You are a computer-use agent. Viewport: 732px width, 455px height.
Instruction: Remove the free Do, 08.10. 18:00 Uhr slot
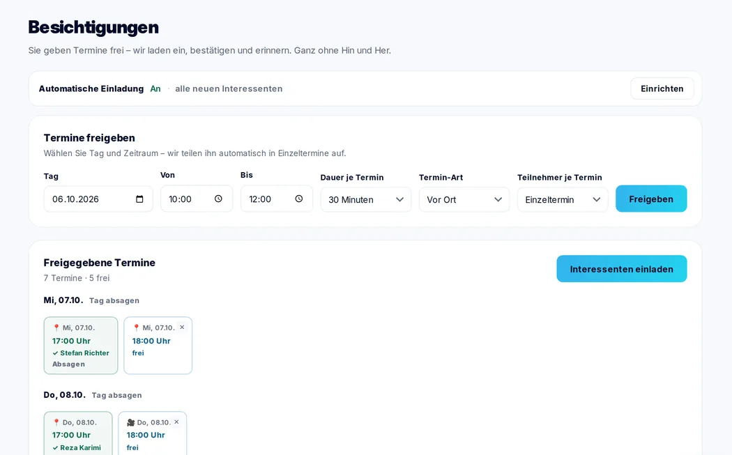(x=176, y=422)
